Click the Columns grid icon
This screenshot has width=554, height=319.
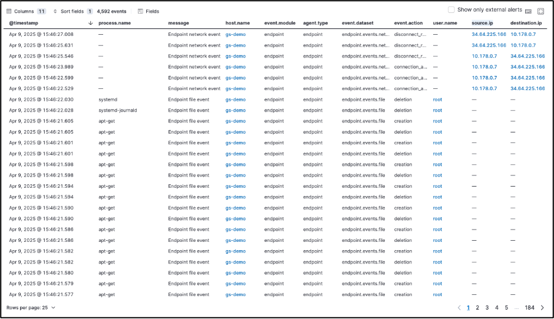pos(9,11)
